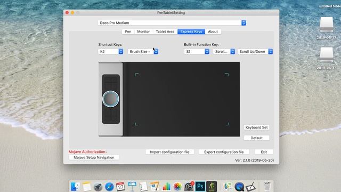Click the upper express keys above dial
The image size is (341, 192).
111,83
